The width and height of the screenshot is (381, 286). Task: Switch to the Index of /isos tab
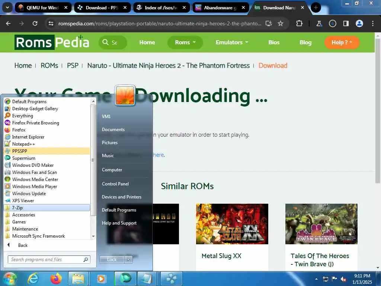tap(161, 7)
